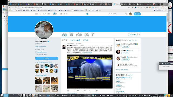
Task: Open the other bookmarks folder at right
Action: (160, 10)
